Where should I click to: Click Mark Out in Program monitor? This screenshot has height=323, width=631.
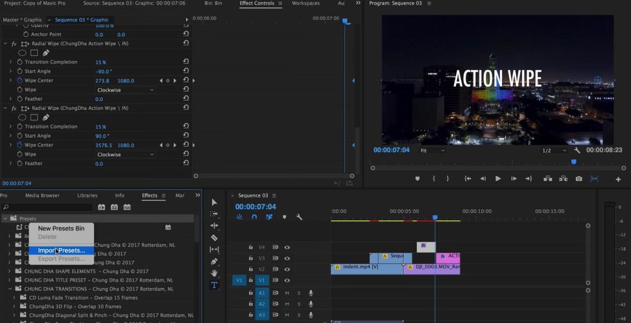[447, 179]
